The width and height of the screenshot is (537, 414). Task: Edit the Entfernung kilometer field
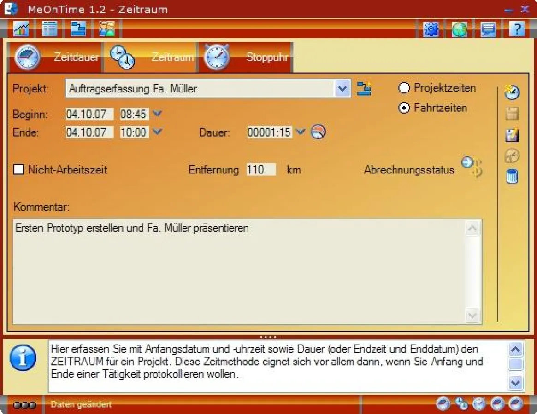pyautogui.click(x=261, y=169)
